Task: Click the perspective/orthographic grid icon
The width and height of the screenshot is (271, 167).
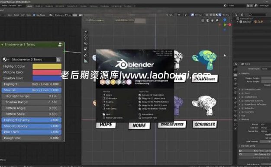Action: [x=203, y=21]
